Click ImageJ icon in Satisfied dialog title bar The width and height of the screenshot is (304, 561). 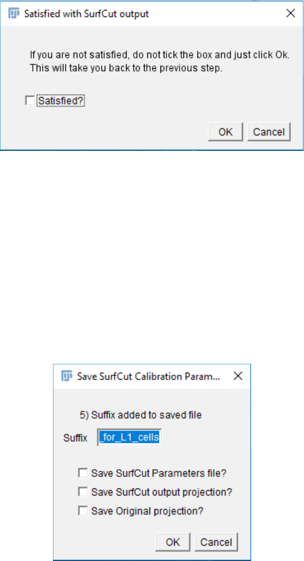tap(14, 14)
